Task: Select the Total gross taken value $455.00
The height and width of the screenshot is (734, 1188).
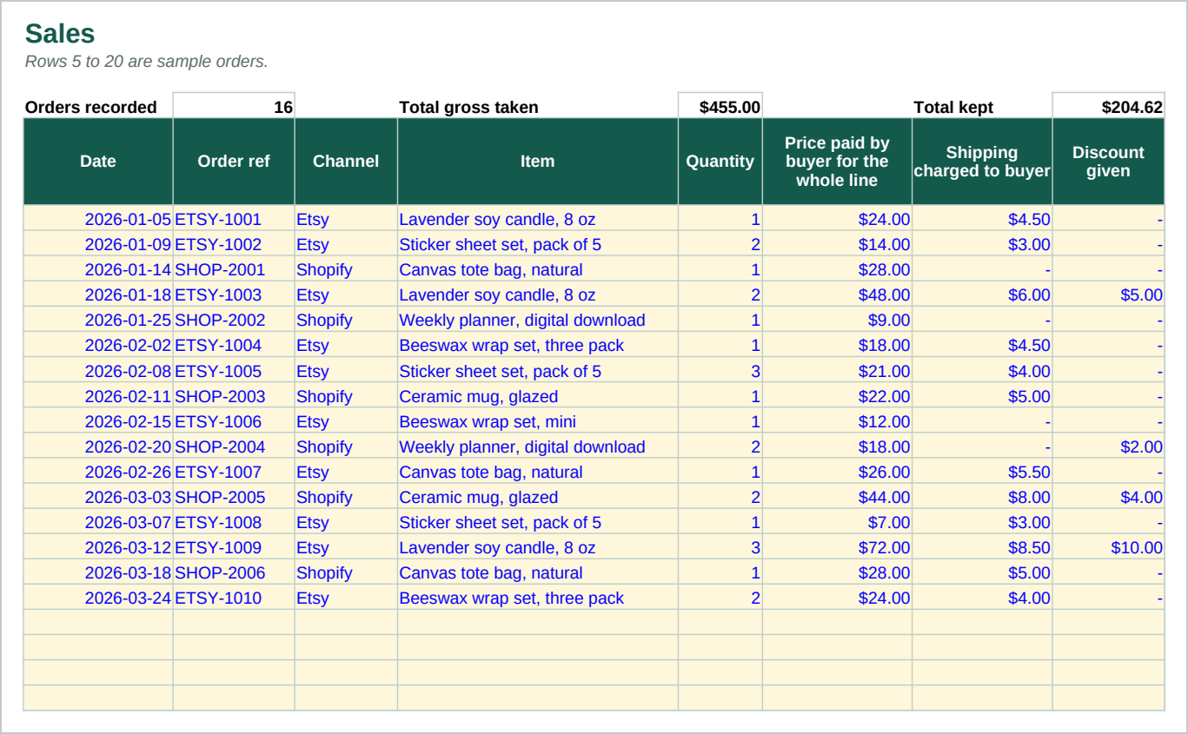Action: point(720,106)
